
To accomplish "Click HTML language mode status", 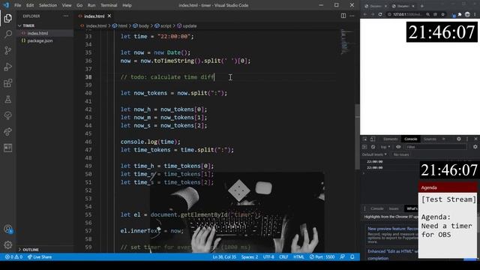I will pos(298,256).
